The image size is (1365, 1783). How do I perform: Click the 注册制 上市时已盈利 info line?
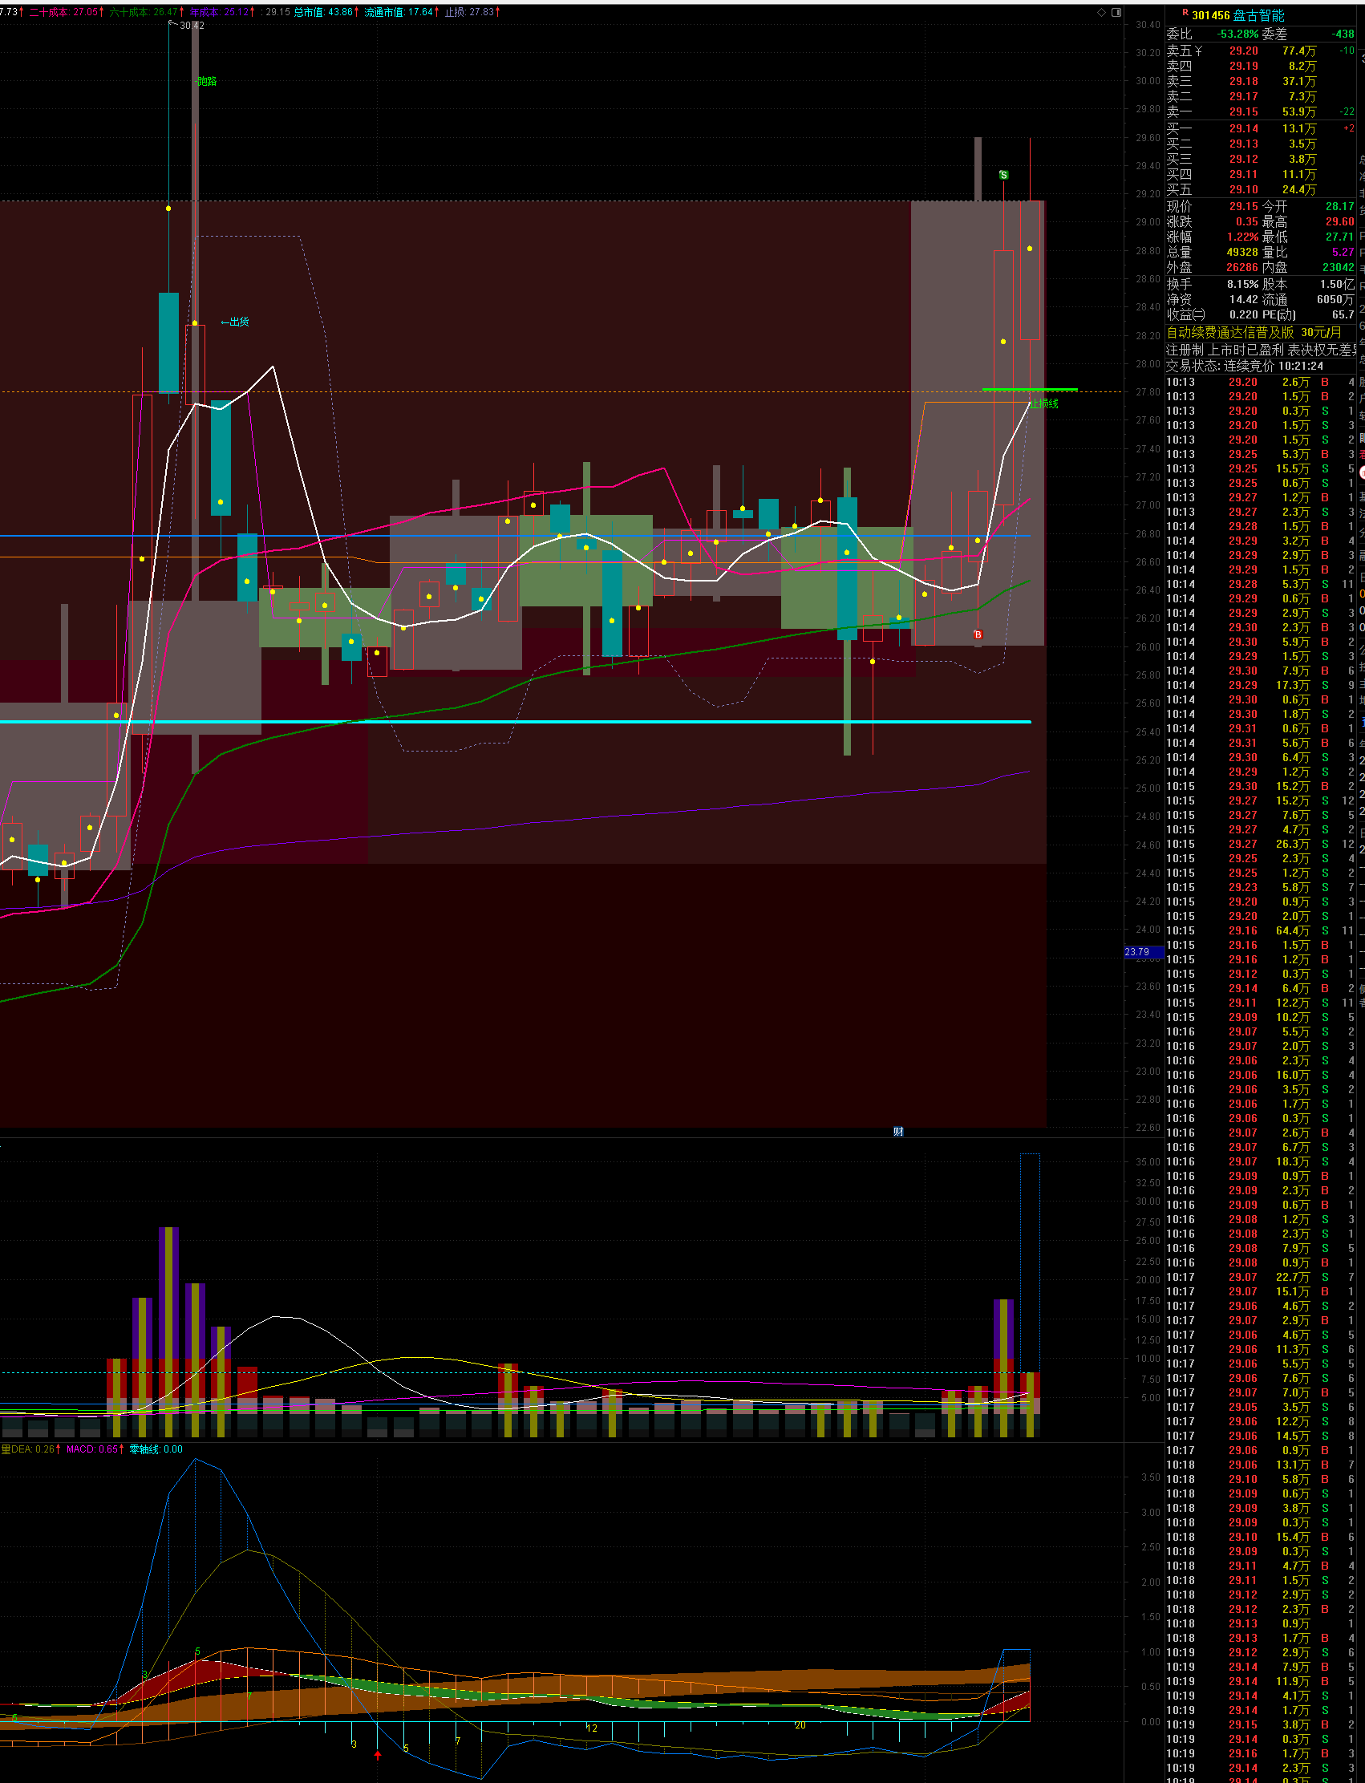(x=1262, y=350)
